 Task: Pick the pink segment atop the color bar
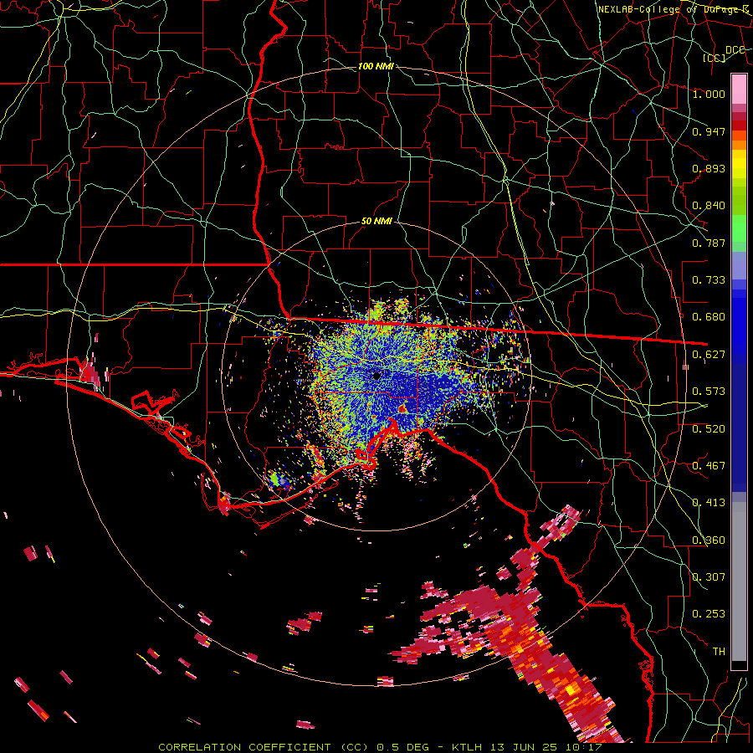(739, 89)
